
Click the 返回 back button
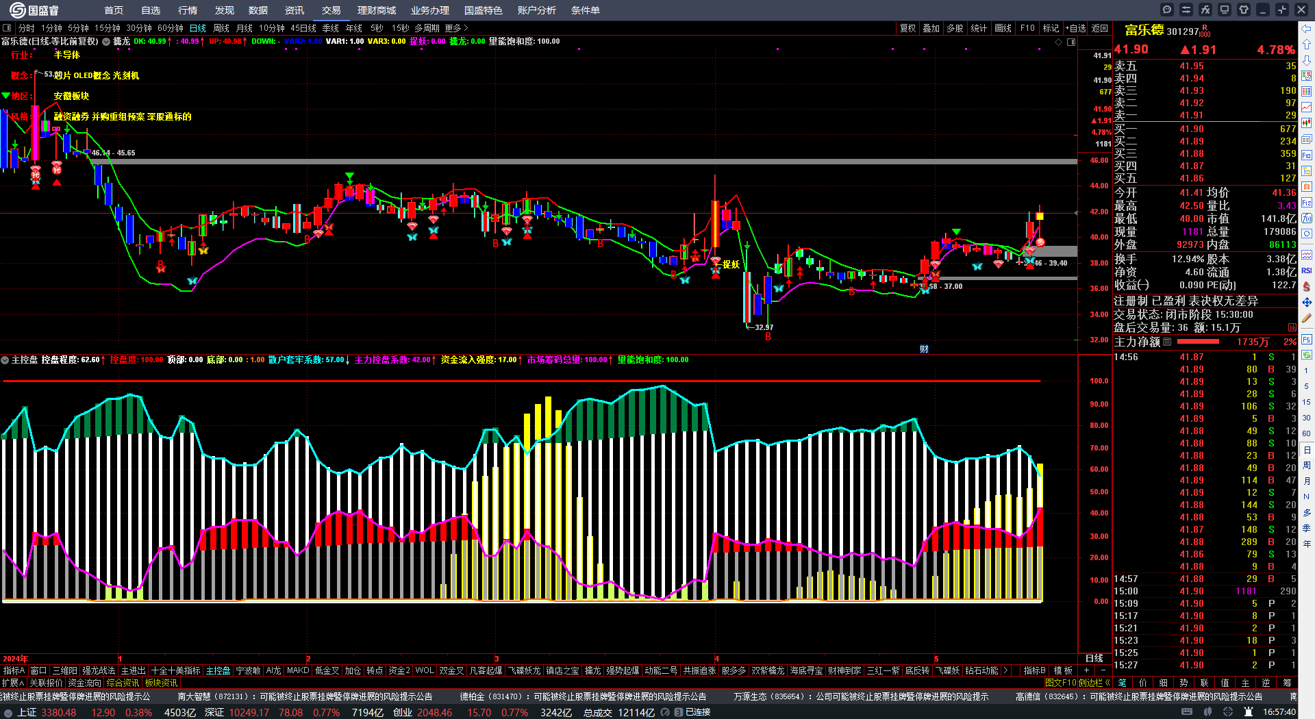pos(1100,28)
